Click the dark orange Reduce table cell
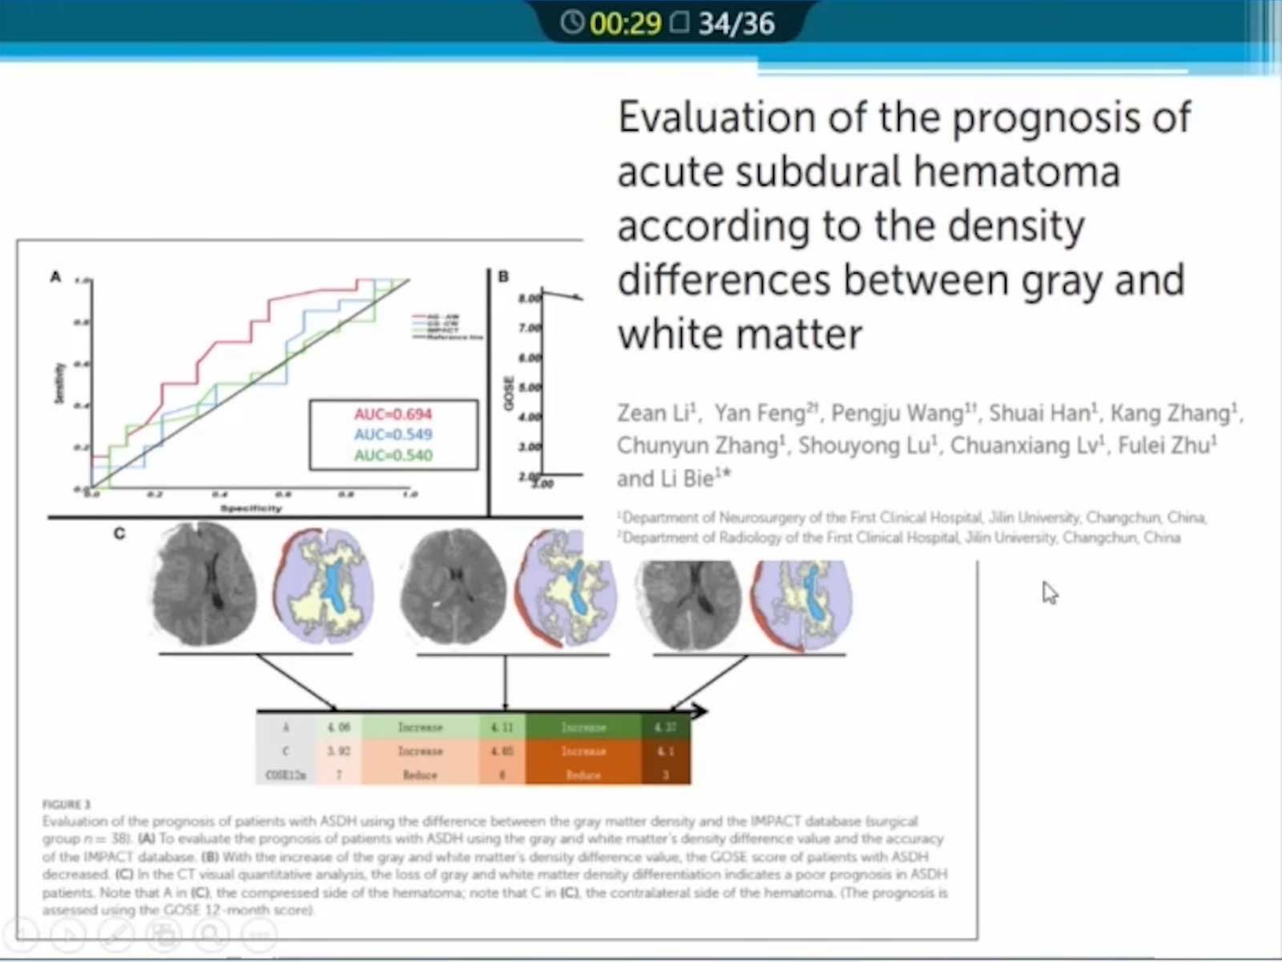This screenshot has height=962, width=1282. [x=583, y=774]
